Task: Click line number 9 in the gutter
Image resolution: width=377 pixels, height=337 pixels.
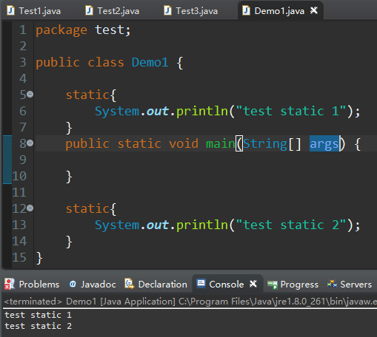Action: tap(23, 160)
